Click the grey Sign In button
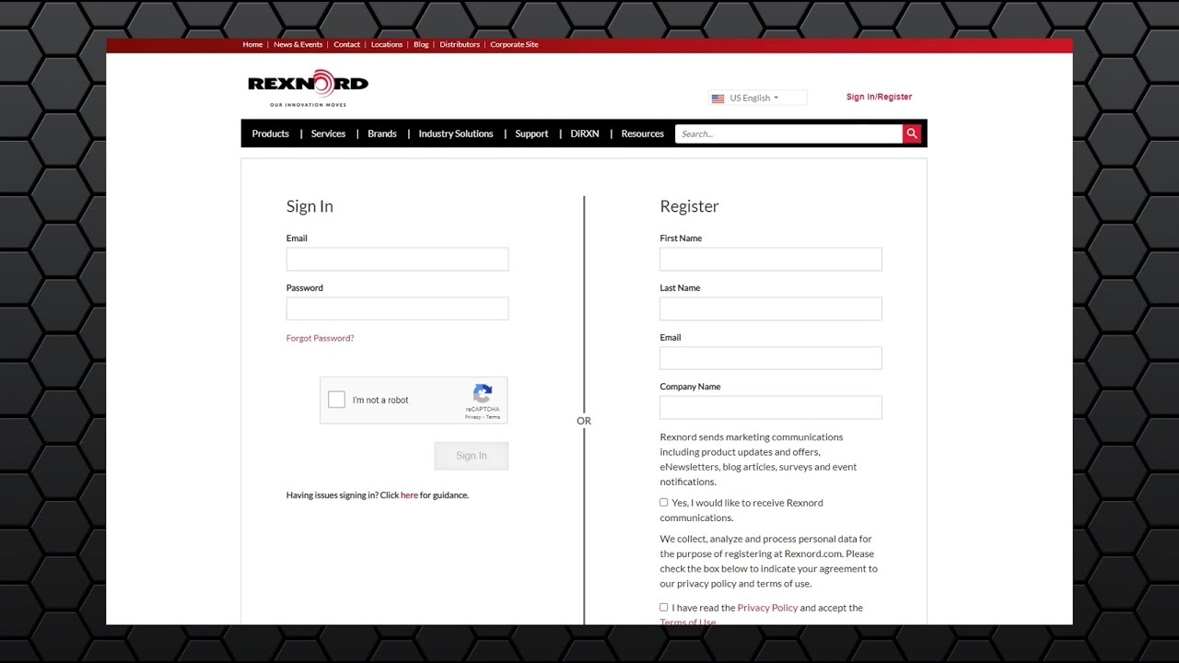 point(472,456)
